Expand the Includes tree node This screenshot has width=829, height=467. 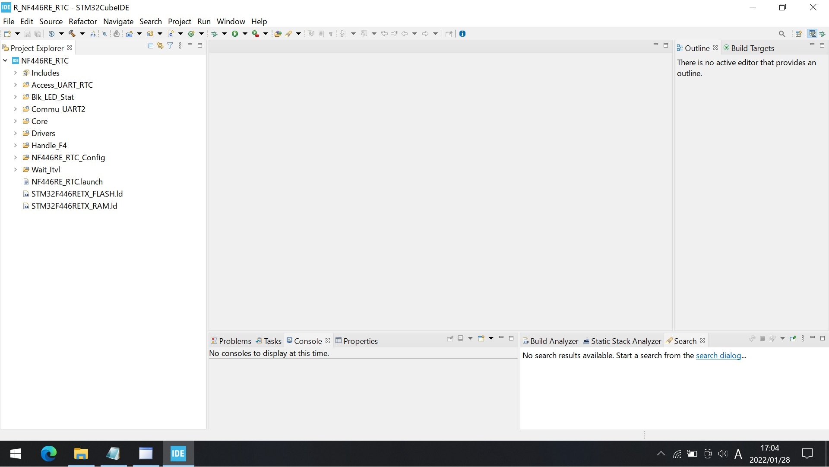(x=16, y=73)
